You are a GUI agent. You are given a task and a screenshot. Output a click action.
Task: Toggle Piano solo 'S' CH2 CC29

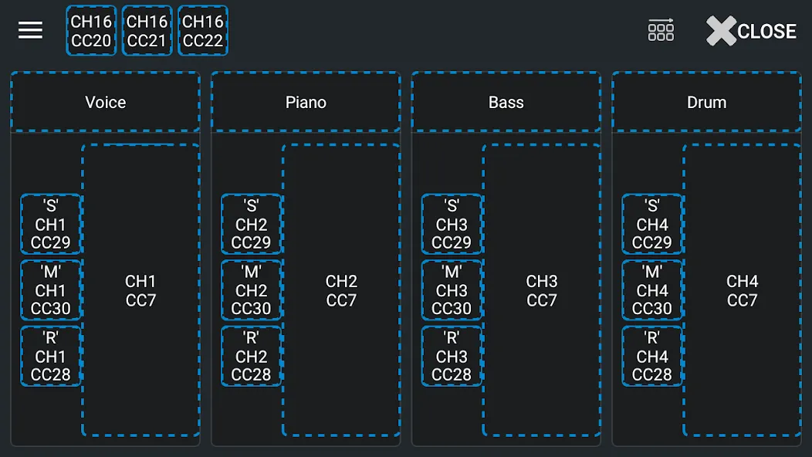(251, 224)
